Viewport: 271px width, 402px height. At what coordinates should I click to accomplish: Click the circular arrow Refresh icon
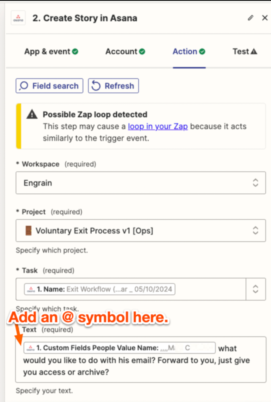coord(96,86)
